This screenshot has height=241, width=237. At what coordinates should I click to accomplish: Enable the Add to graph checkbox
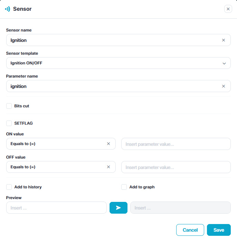pyautogui.click(x=124, y=187)
